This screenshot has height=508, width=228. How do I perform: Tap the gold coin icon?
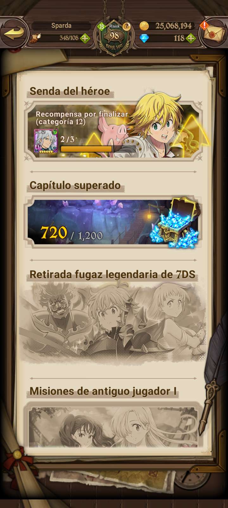144,26
